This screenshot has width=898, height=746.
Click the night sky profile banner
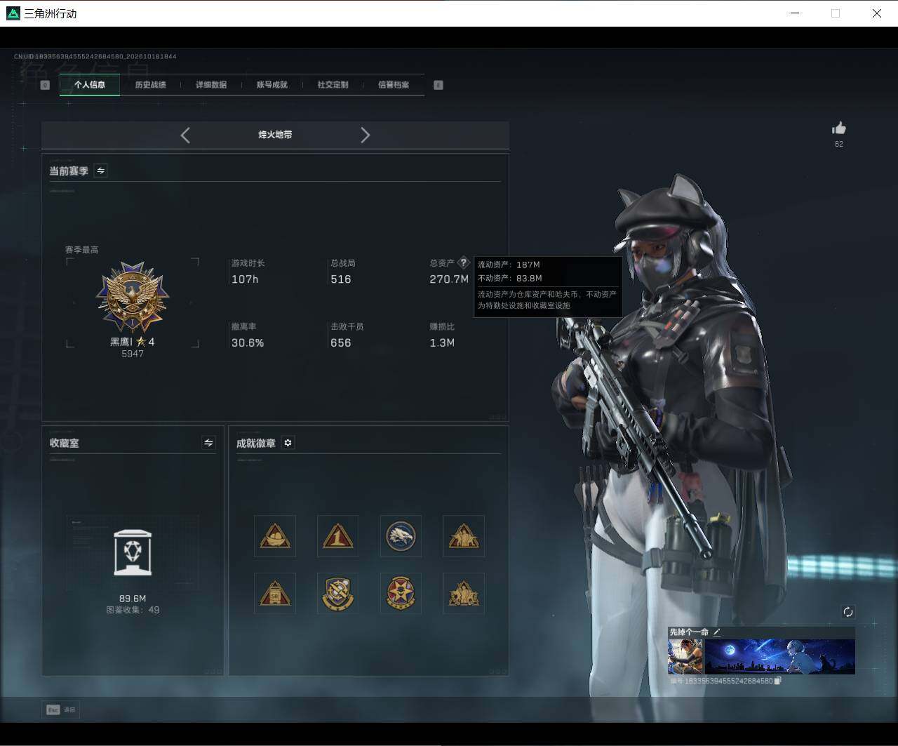coord(779,656)
